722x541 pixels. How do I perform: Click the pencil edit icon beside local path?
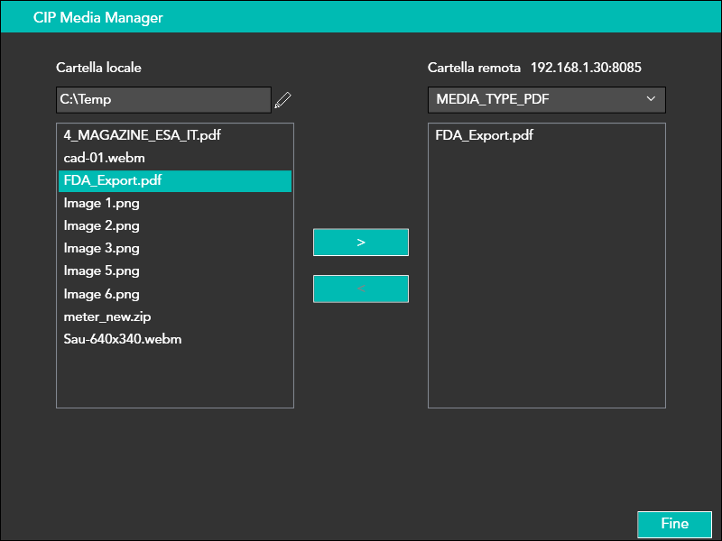pos(283,100)
